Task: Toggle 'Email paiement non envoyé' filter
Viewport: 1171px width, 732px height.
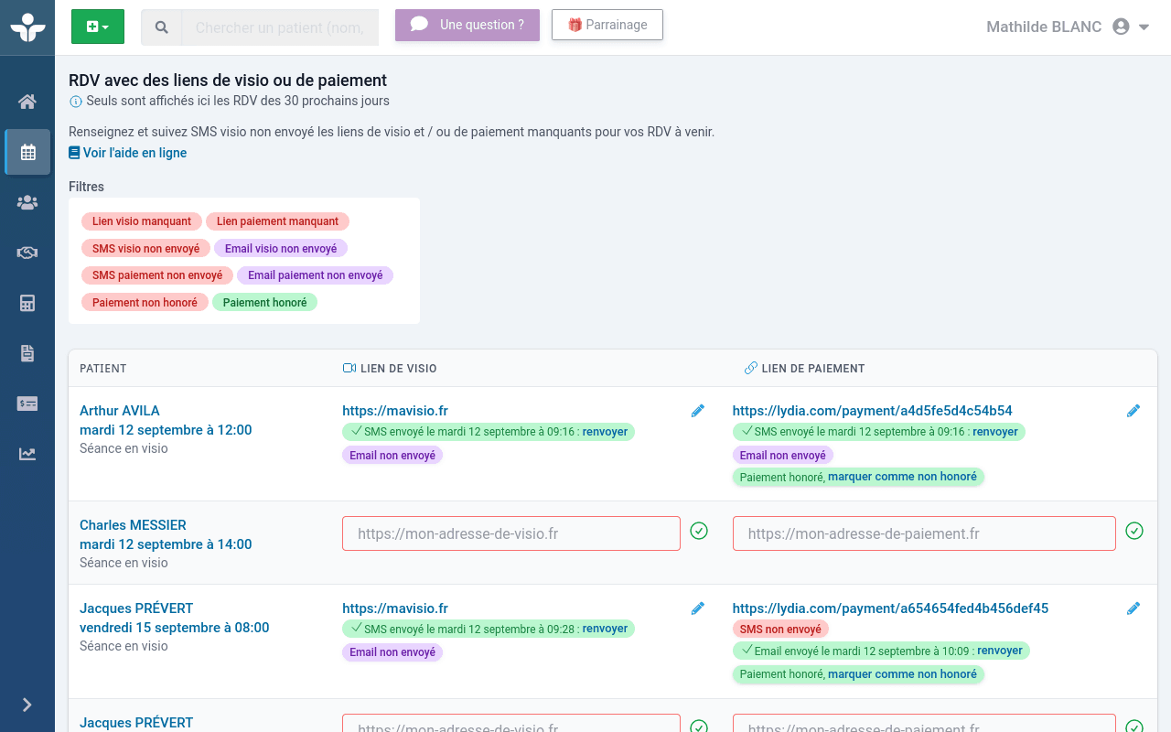Action: coord(315,275)
